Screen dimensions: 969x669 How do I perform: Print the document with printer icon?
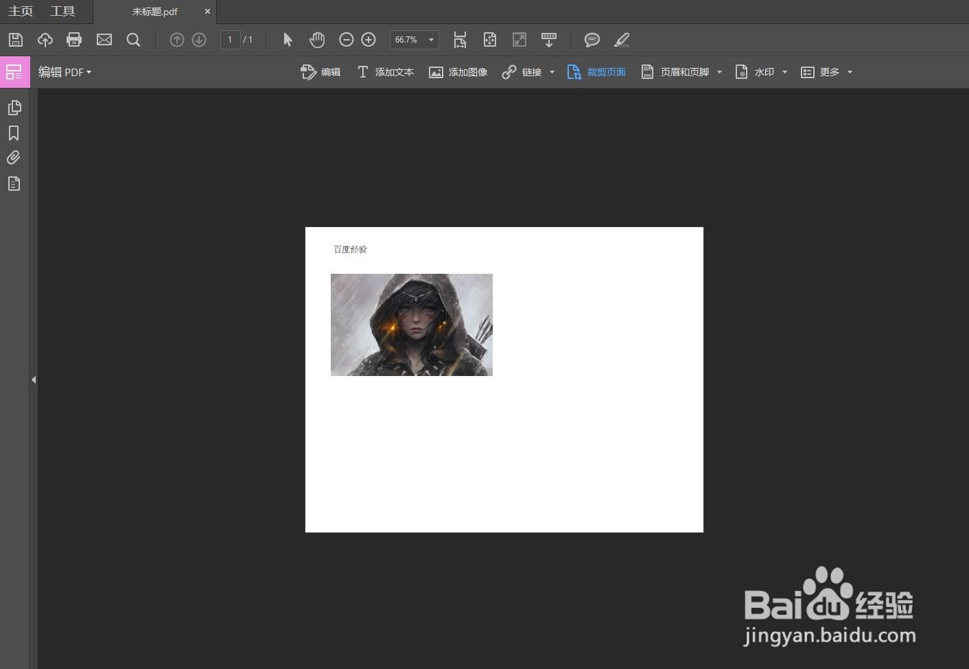(74, 40)
